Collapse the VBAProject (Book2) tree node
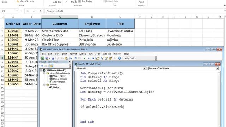 tap(41, 71)
